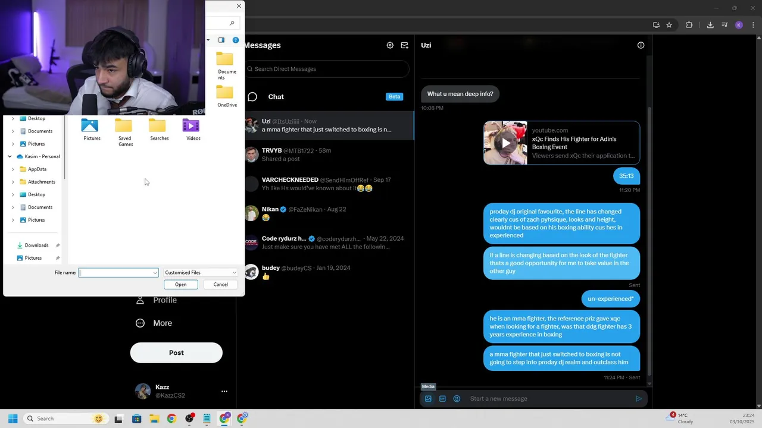Screen dimensions: 762x428
Task: Collapse the Kasim - Personal tree node
Action: 10,156
